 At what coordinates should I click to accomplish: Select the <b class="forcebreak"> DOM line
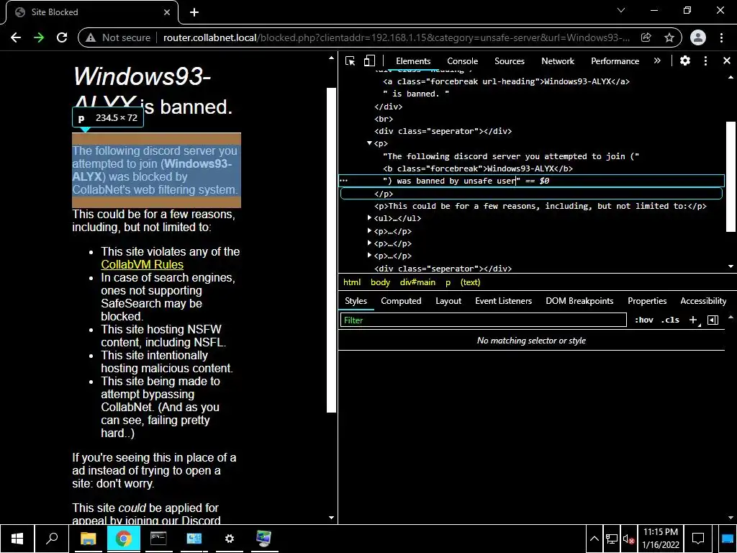(478, 168)
